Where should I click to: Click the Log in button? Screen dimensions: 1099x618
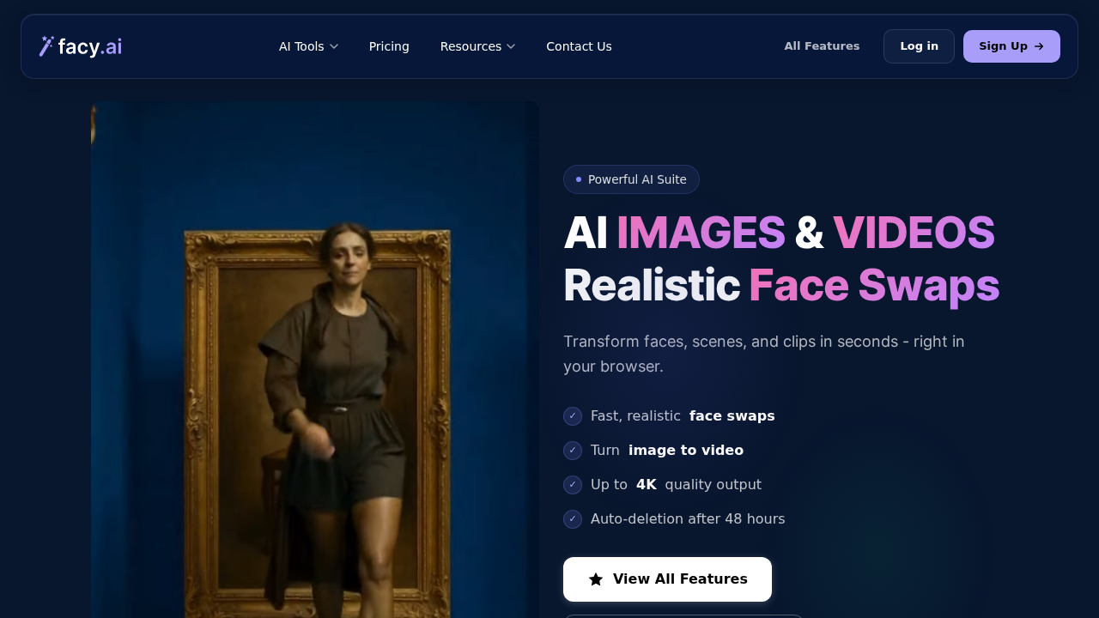coord(919,46)
